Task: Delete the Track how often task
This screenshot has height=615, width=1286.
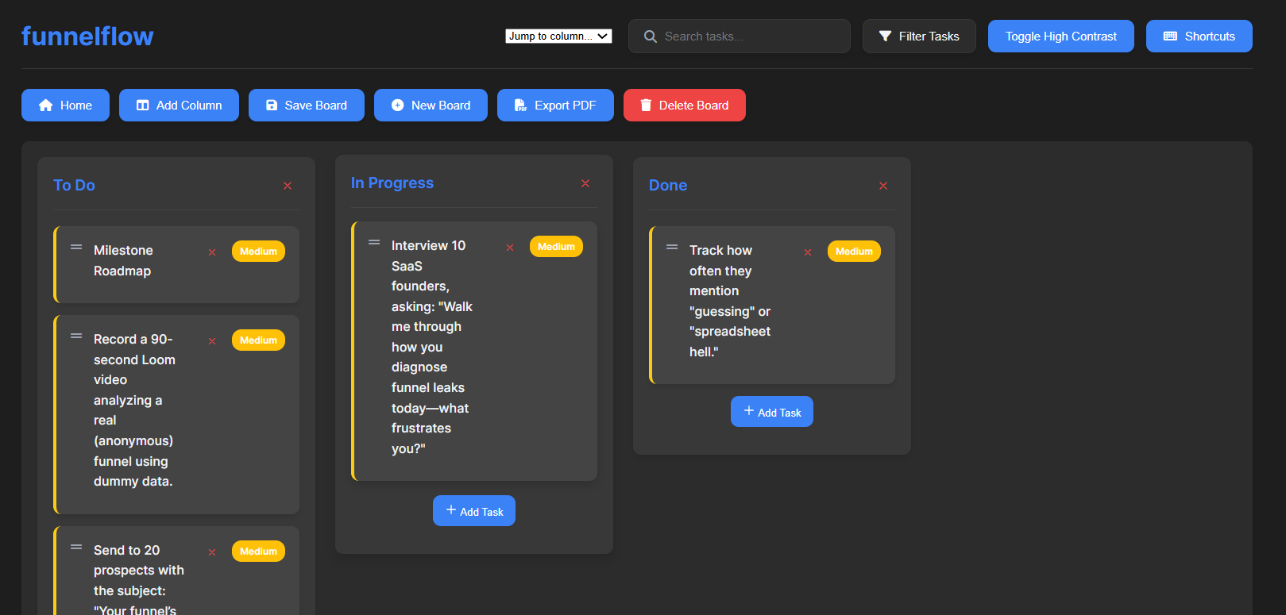Action: point(808,252)
